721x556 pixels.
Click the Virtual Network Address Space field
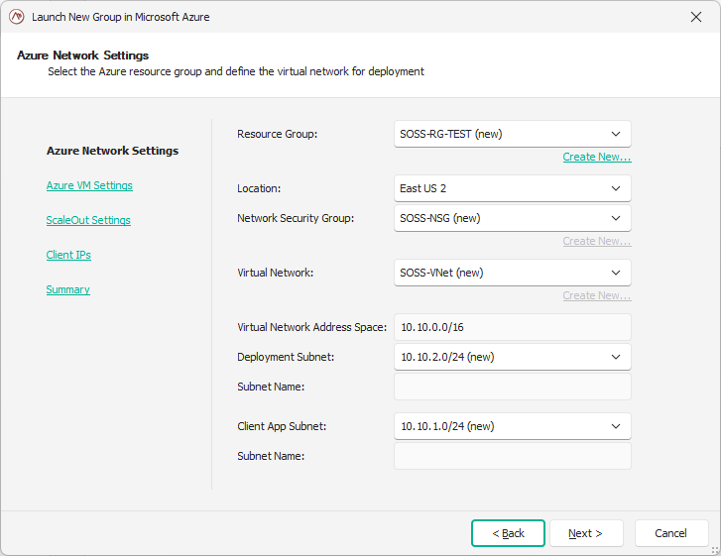click(513, 327)
